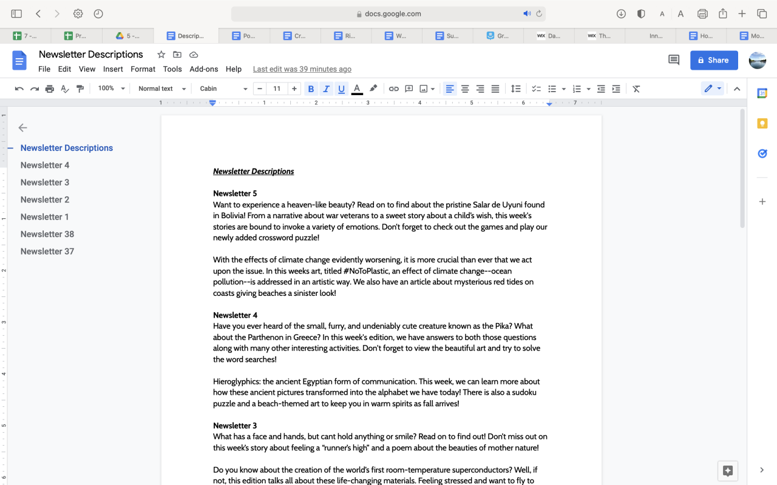
Task: Toggle italic formatting
Action: pos(326,89)
